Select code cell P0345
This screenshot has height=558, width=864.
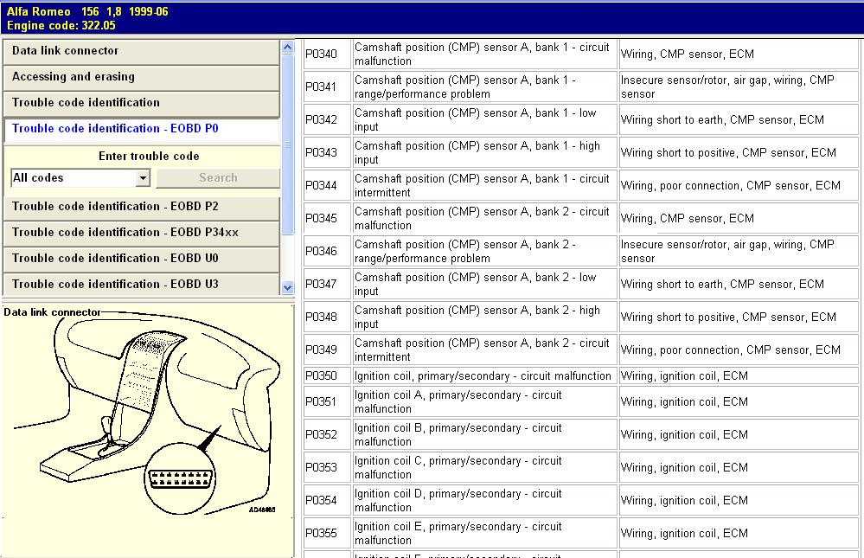[327, 218]
